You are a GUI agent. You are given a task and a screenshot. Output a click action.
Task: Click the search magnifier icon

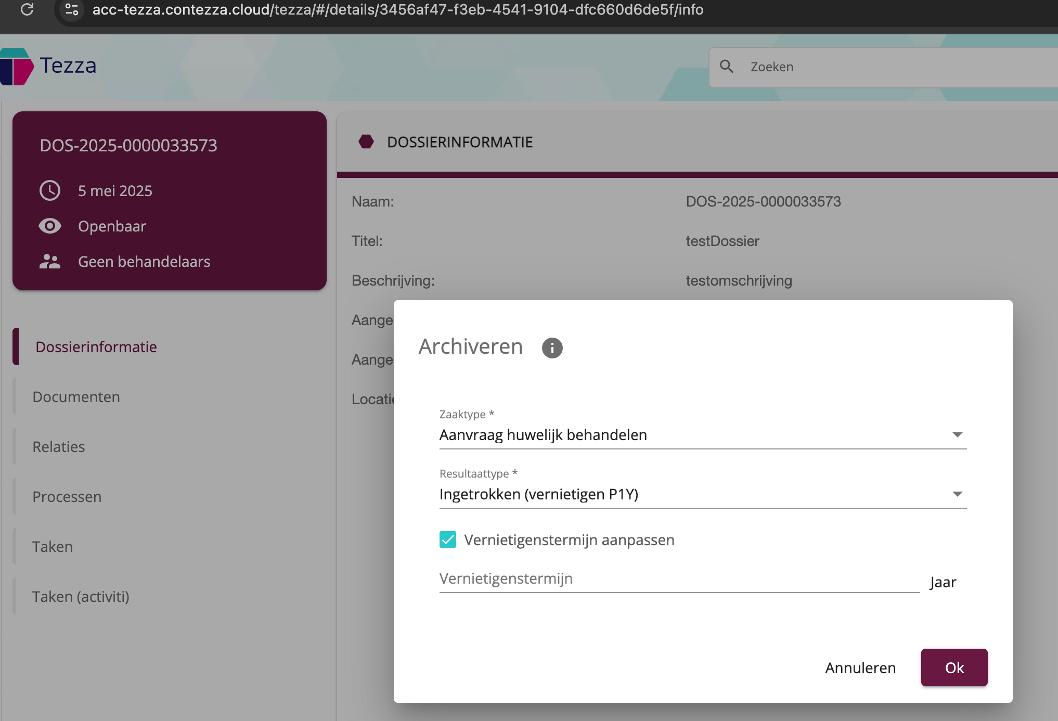click(x=727, y=67)
